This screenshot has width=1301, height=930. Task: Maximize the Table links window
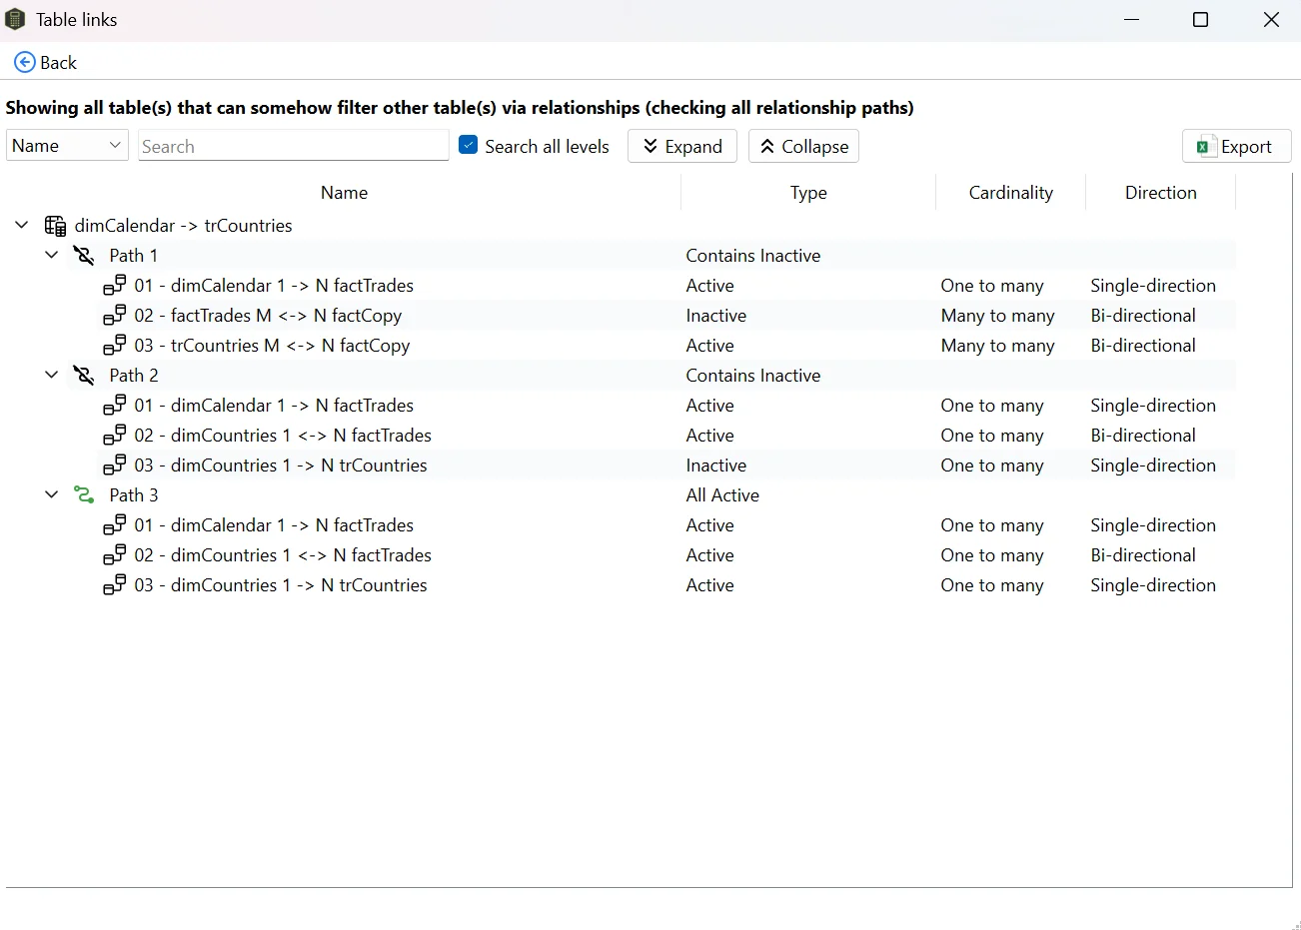point(1200,20)
